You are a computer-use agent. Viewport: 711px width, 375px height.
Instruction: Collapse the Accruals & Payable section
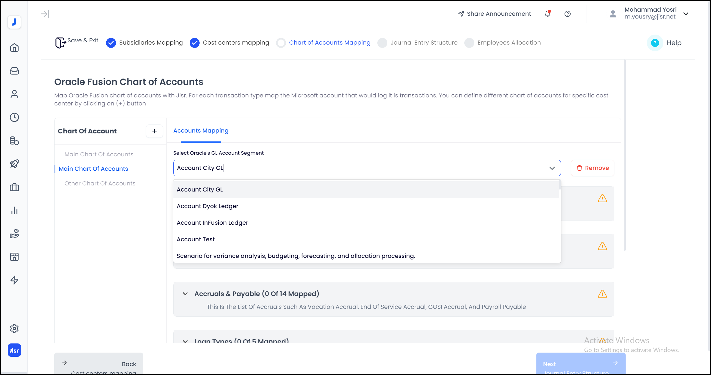point(185,294)
